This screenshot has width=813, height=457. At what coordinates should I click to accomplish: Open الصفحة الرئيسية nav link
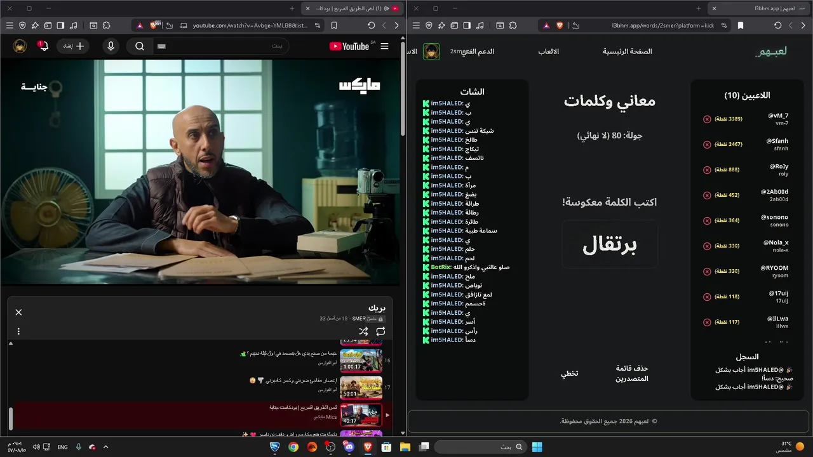point(628,51)
